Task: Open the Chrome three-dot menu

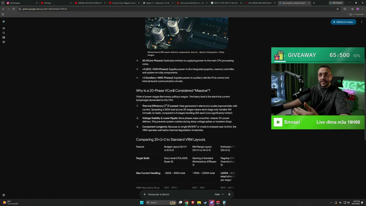Action: coord(363,9)
